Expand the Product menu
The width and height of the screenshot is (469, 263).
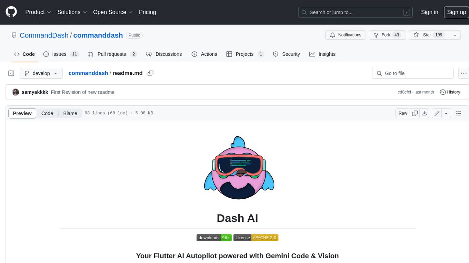coord(38,12)
